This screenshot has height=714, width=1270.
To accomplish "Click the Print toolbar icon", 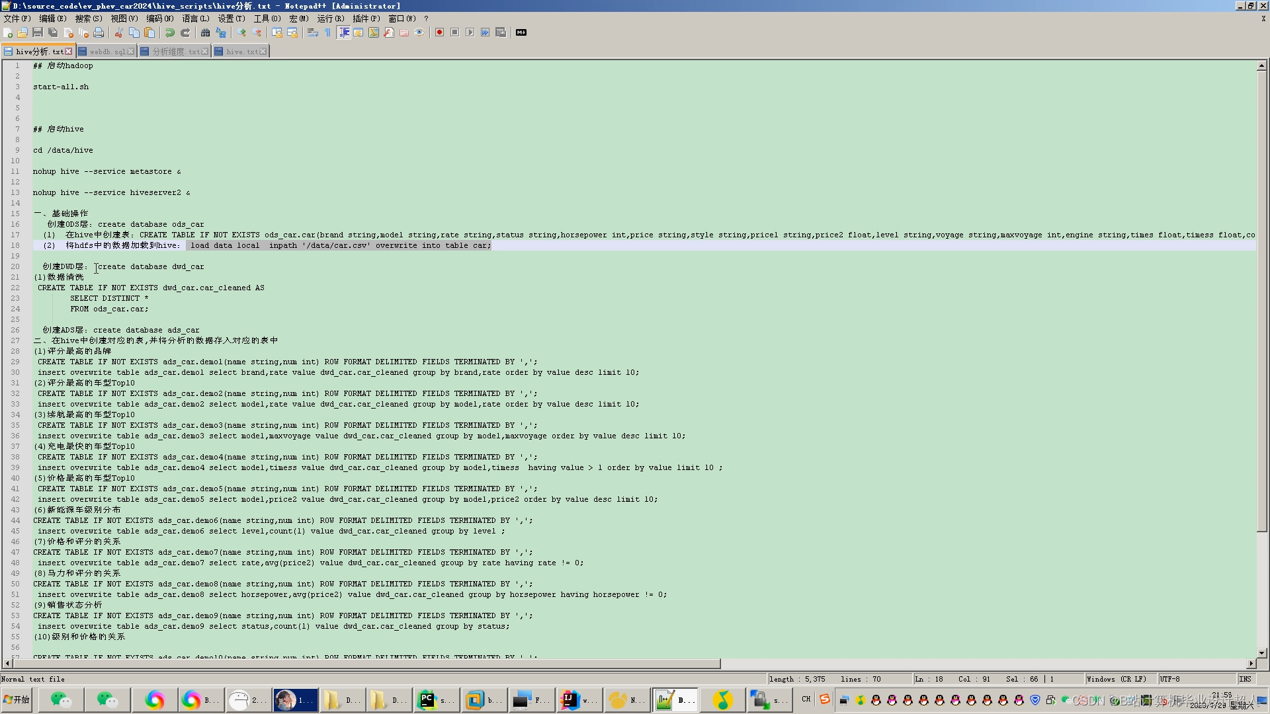I will point(99,32).
